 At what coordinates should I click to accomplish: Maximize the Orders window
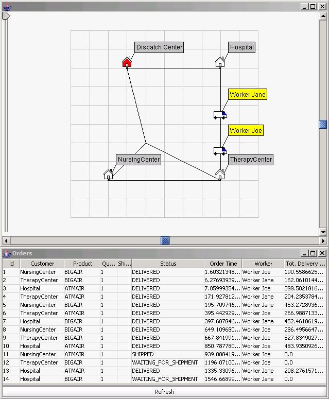coord(314,253)
